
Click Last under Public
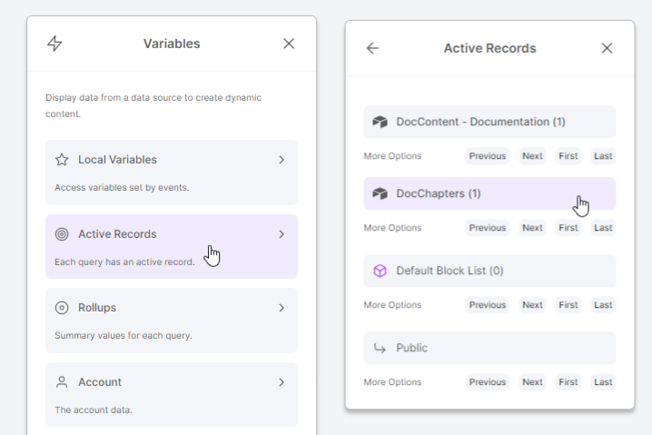(x=603, y=382)
